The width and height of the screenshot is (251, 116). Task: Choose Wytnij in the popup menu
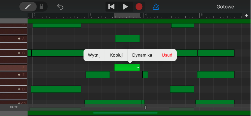94,55
